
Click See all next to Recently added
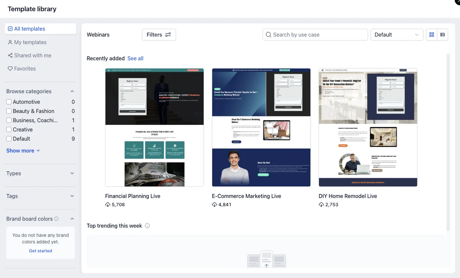click(135, 58)
